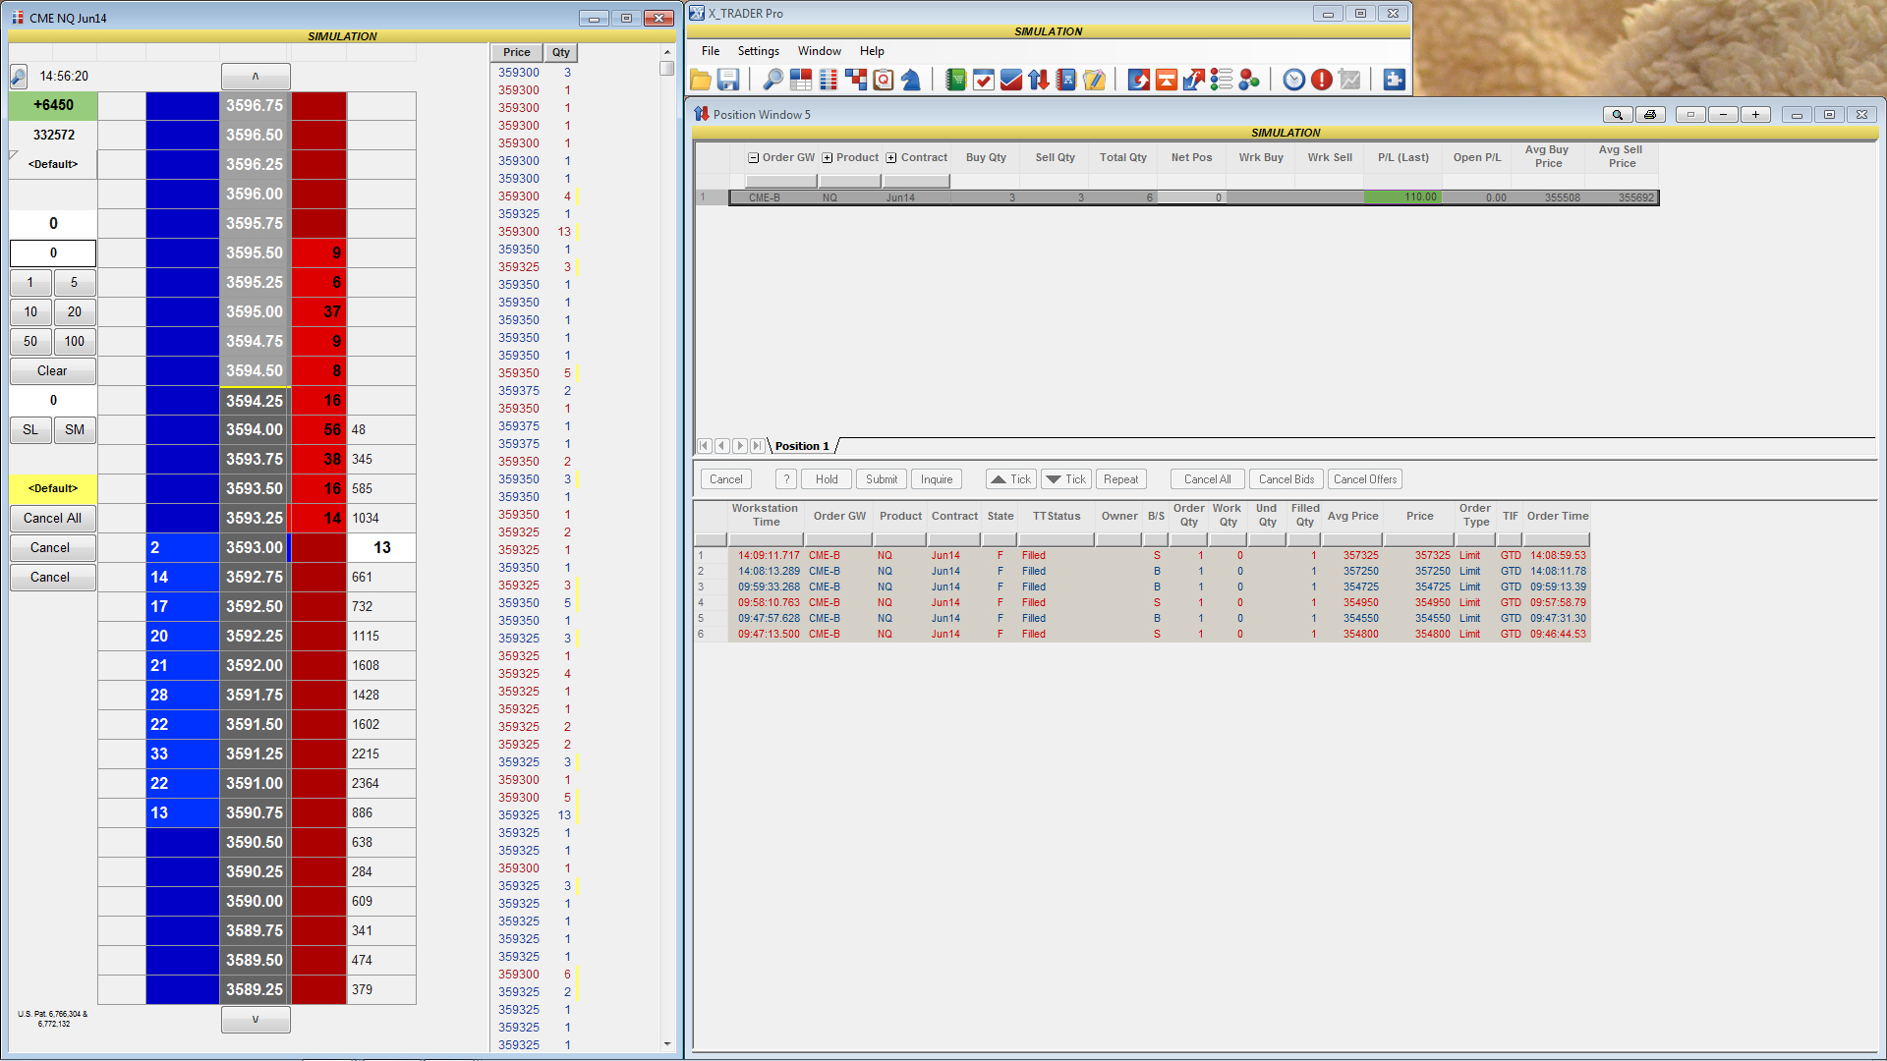Image resolution: width=1887 pixels, height=1061 pixels.
Task: Open the red exclamation alerts icon
Action: [1322, 80]
